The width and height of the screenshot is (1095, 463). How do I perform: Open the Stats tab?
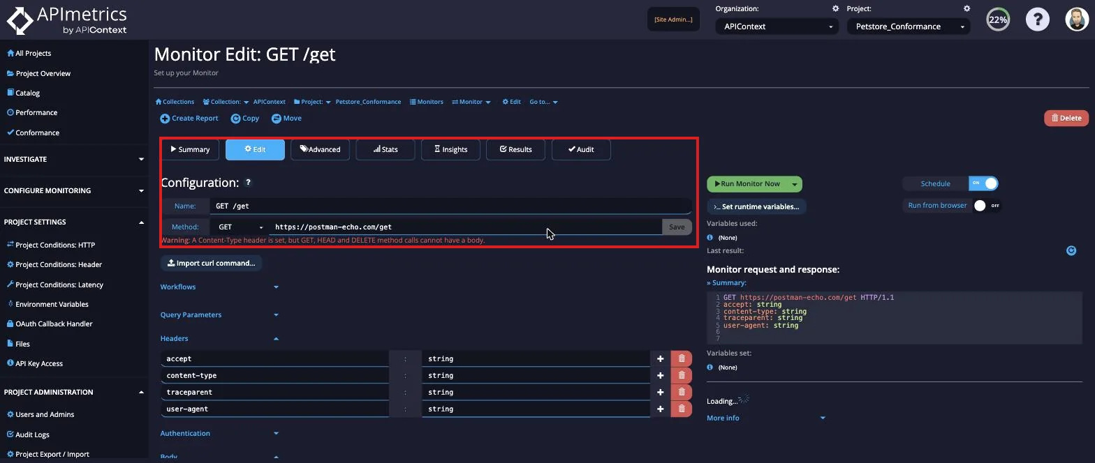[x=385, y=149]
